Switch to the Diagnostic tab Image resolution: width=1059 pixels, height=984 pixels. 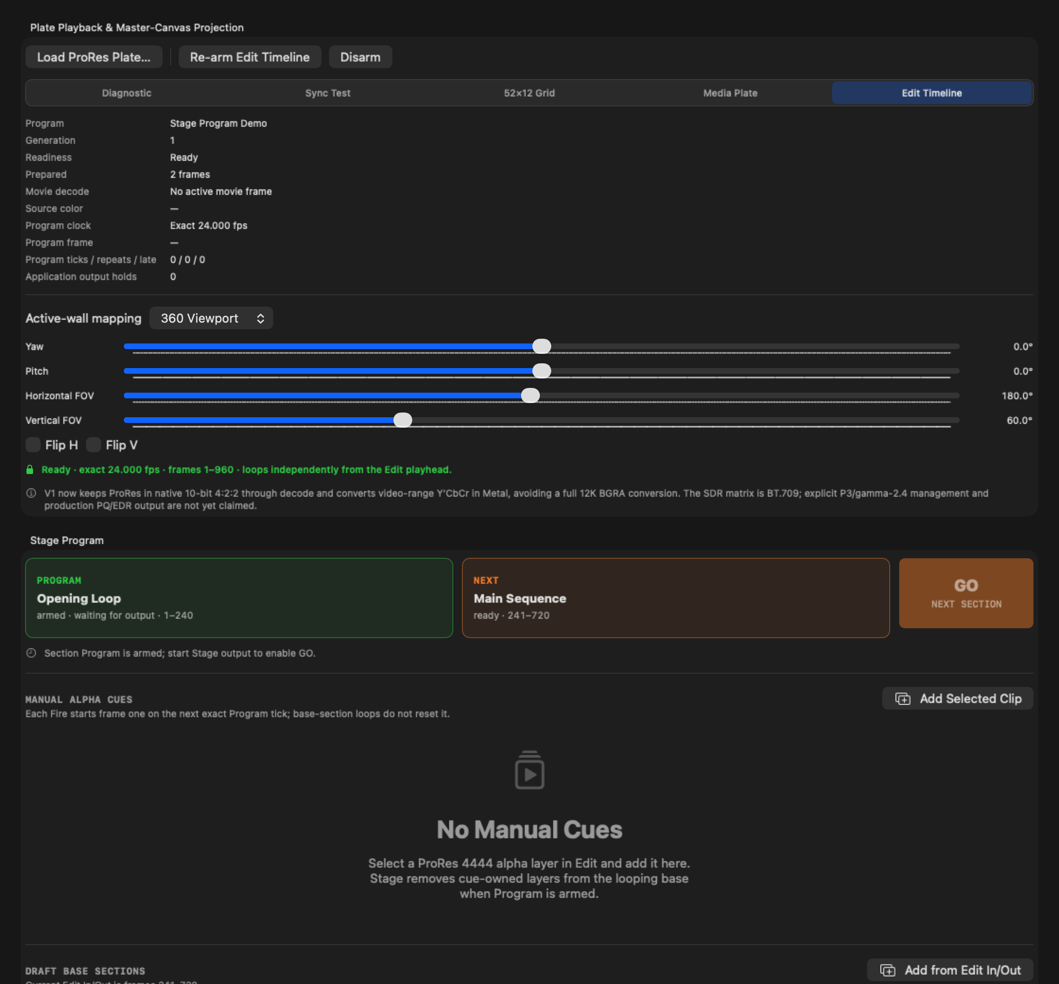(127, 93)
